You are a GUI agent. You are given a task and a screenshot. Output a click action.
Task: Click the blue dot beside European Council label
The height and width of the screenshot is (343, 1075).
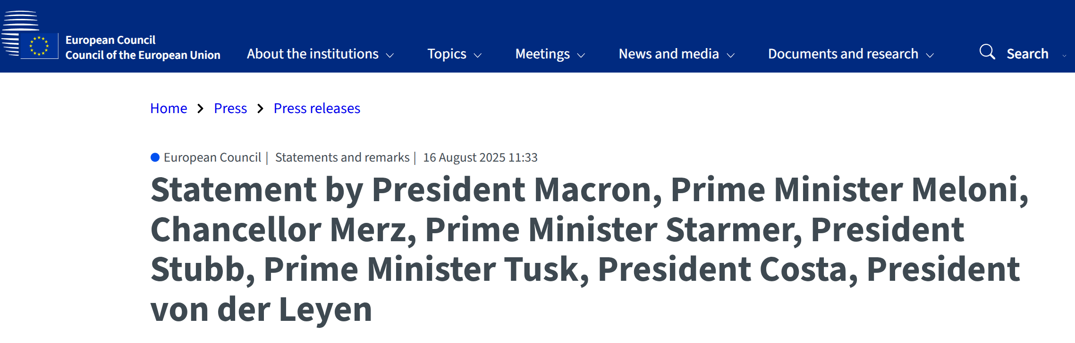(155, 157)
